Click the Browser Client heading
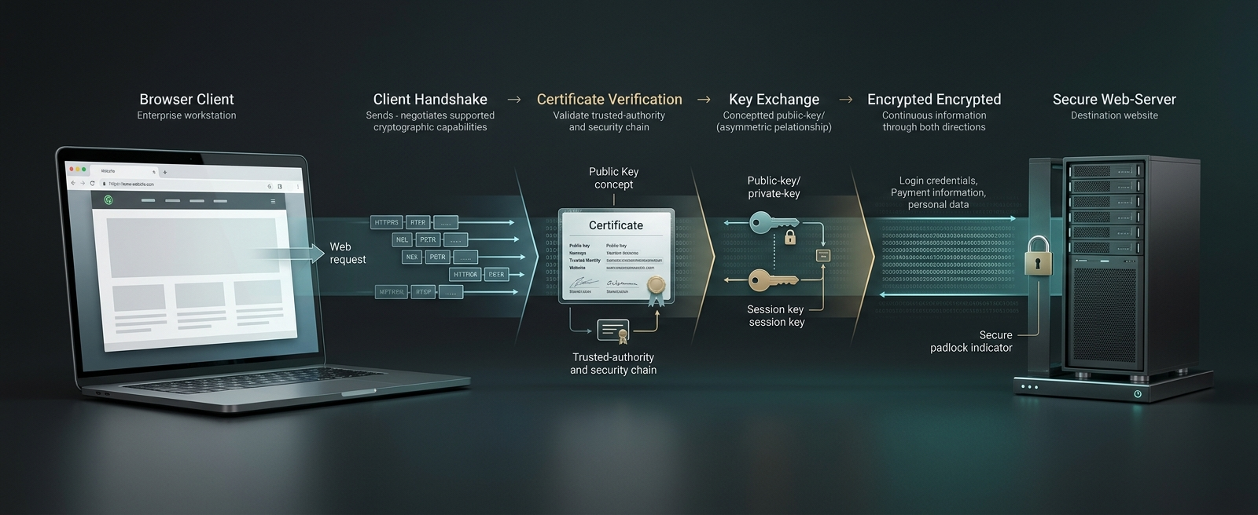 click(x=186, y=99)
